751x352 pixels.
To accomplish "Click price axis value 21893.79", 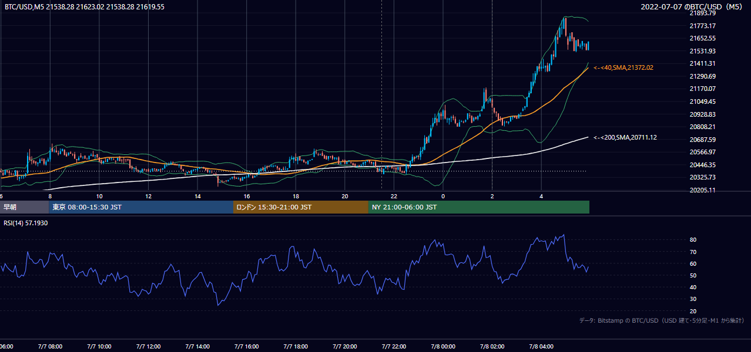I will [702, 13].
